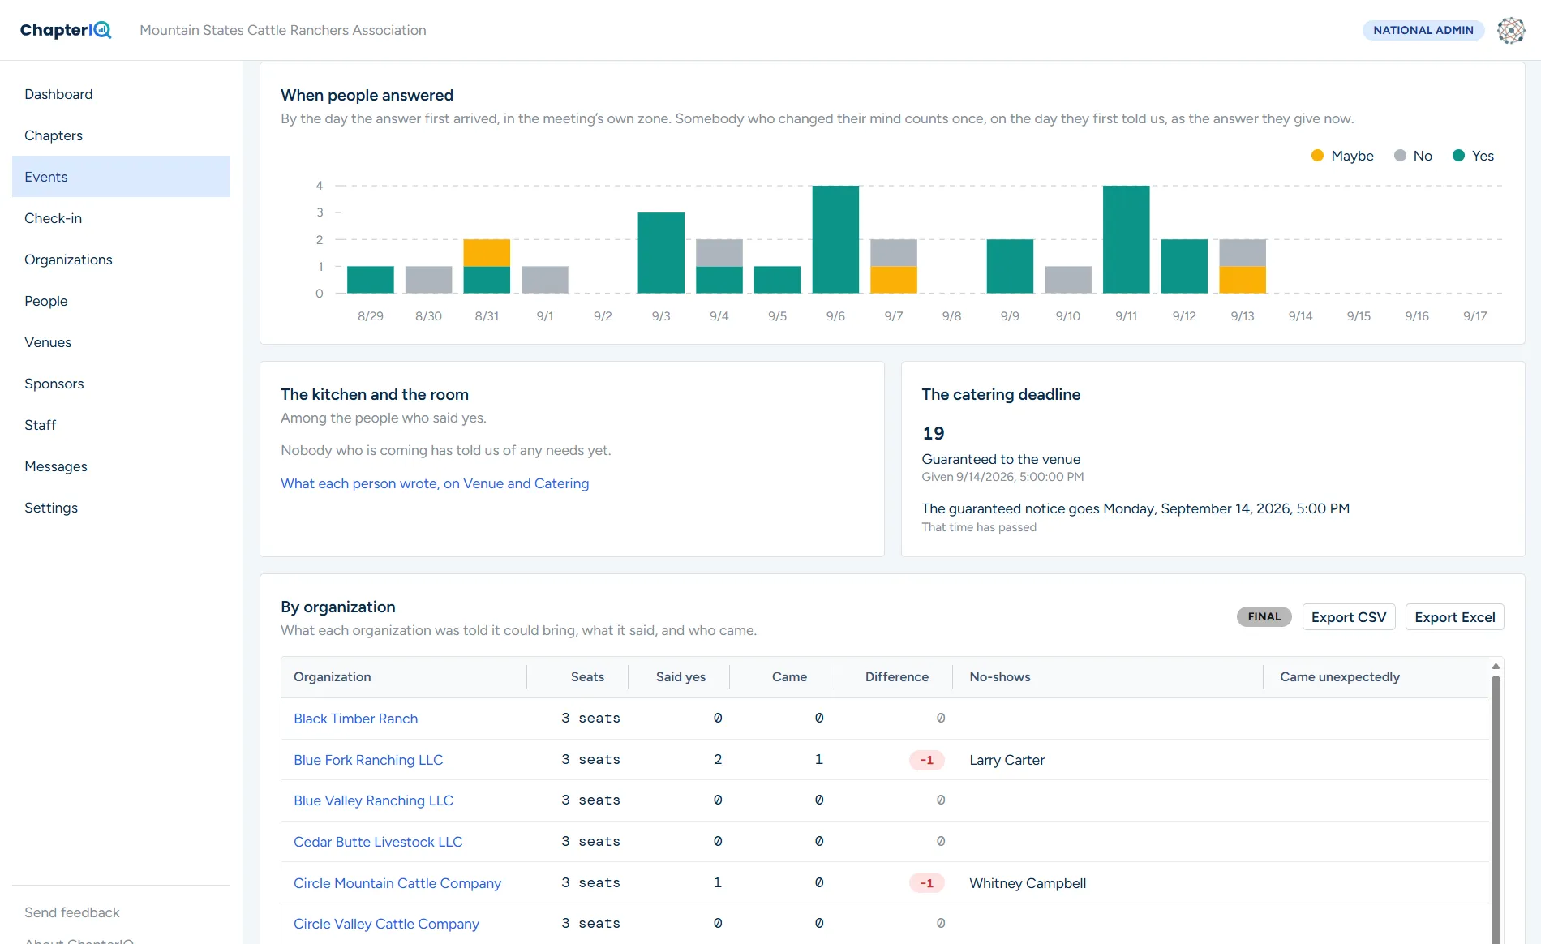The height and width of the screenshot is (944, 1541).
Task: Go to Venues page
Action: tap(121, 342)
